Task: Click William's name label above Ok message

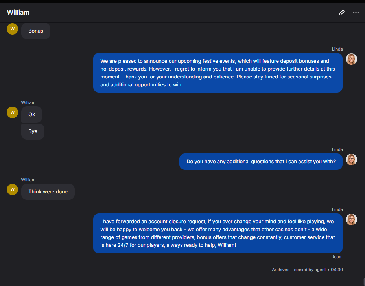Action: [28, 102]
